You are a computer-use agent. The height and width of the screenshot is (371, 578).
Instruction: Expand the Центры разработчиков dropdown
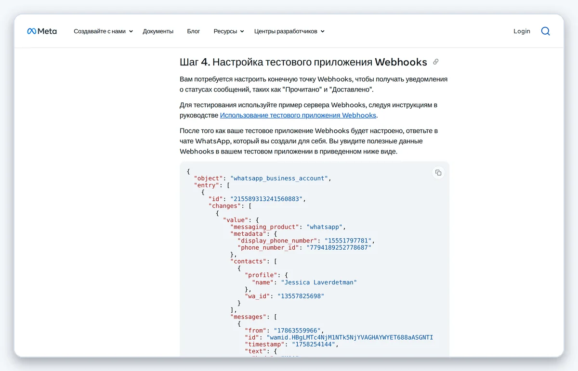coord(289,31)
